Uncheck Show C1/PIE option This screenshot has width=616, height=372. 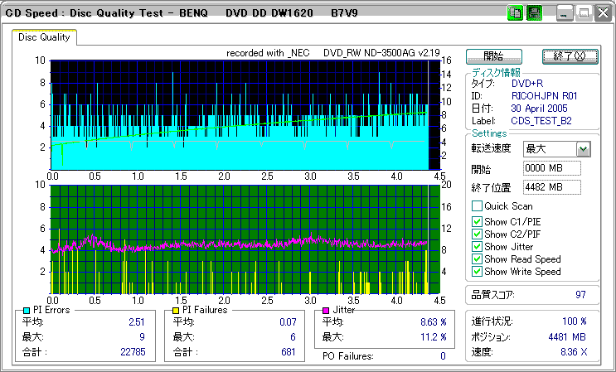pyautogui.click(x=477, y=221)
